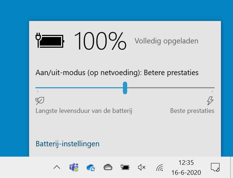Image resolution: width=233 pixels, height=178 pixels.
Task: Click the 'Volledig opgeladen' status text
Action: pyautogui.click(x=167, y=41)
